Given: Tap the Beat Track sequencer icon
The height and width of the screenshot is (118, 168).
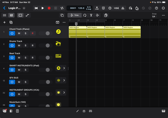Looking at the screenshot, I should pyautogui.click(x=58, y=56).
